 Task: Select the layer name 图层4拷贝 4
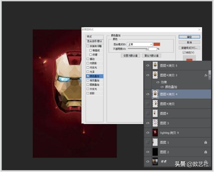(x=169, y=94)
